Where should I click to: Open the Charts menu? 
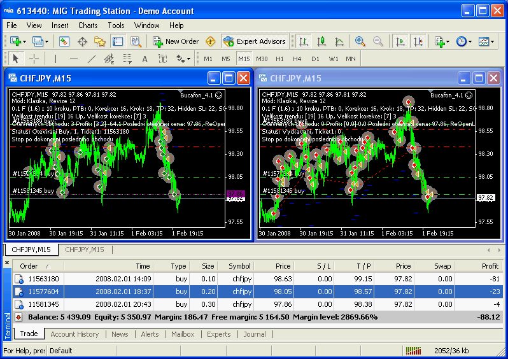[x=88, y=25]
